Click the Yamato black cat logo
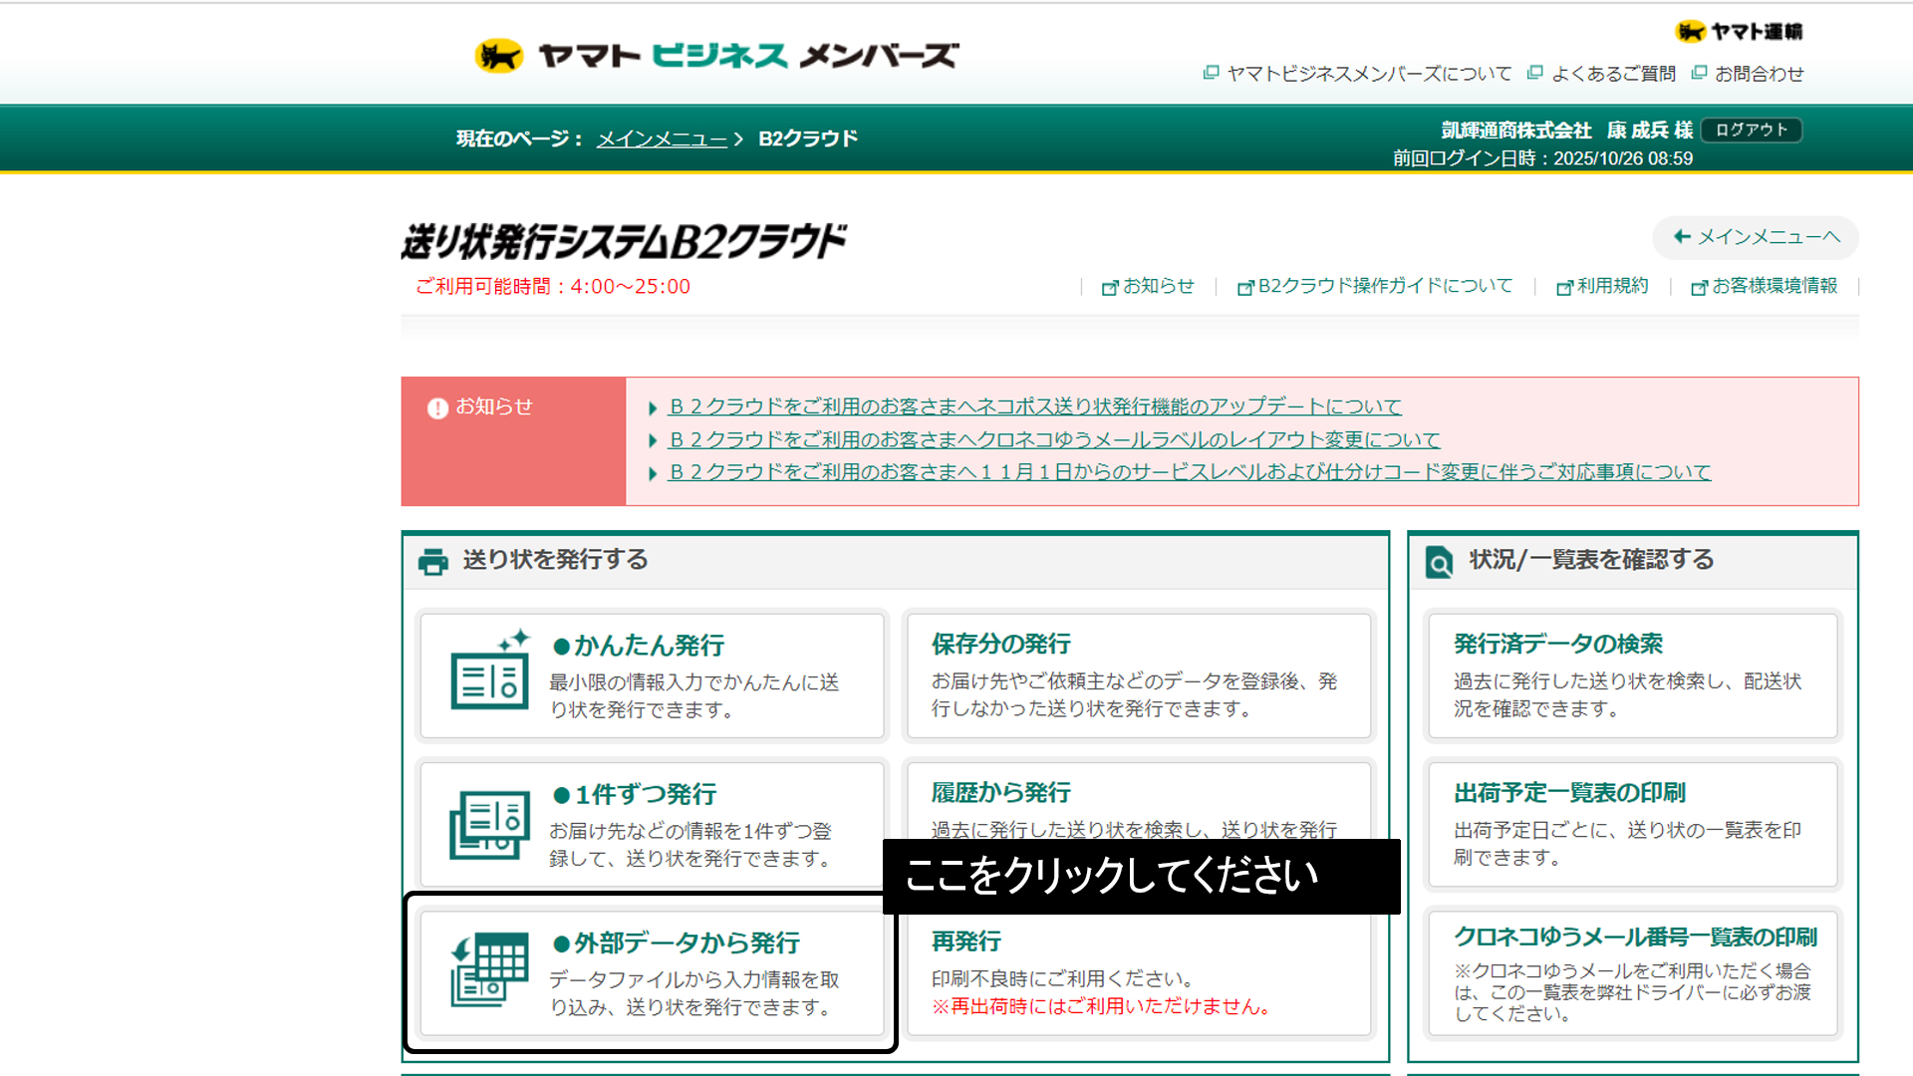This screenshot has width=1913, height=1076. click(498, 56)
